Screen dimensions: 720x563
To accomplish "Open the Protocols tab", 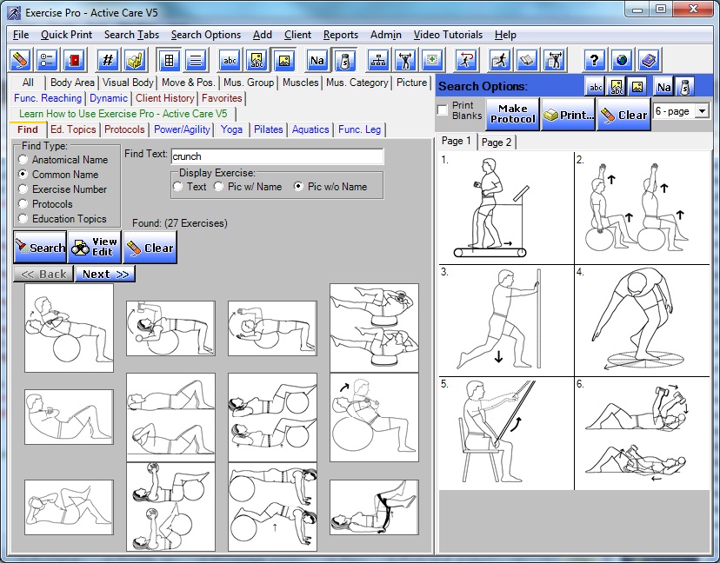I will point(124,129).
